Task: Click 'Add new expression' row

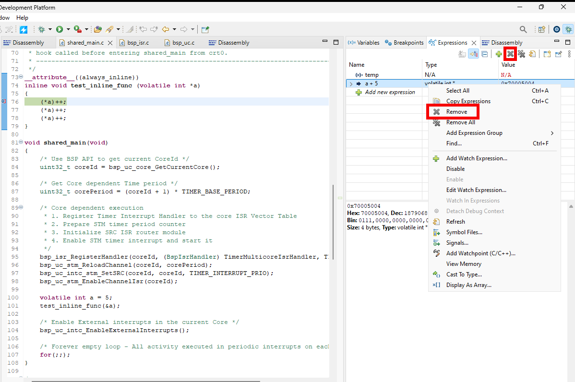Action: tap(389, 92)
